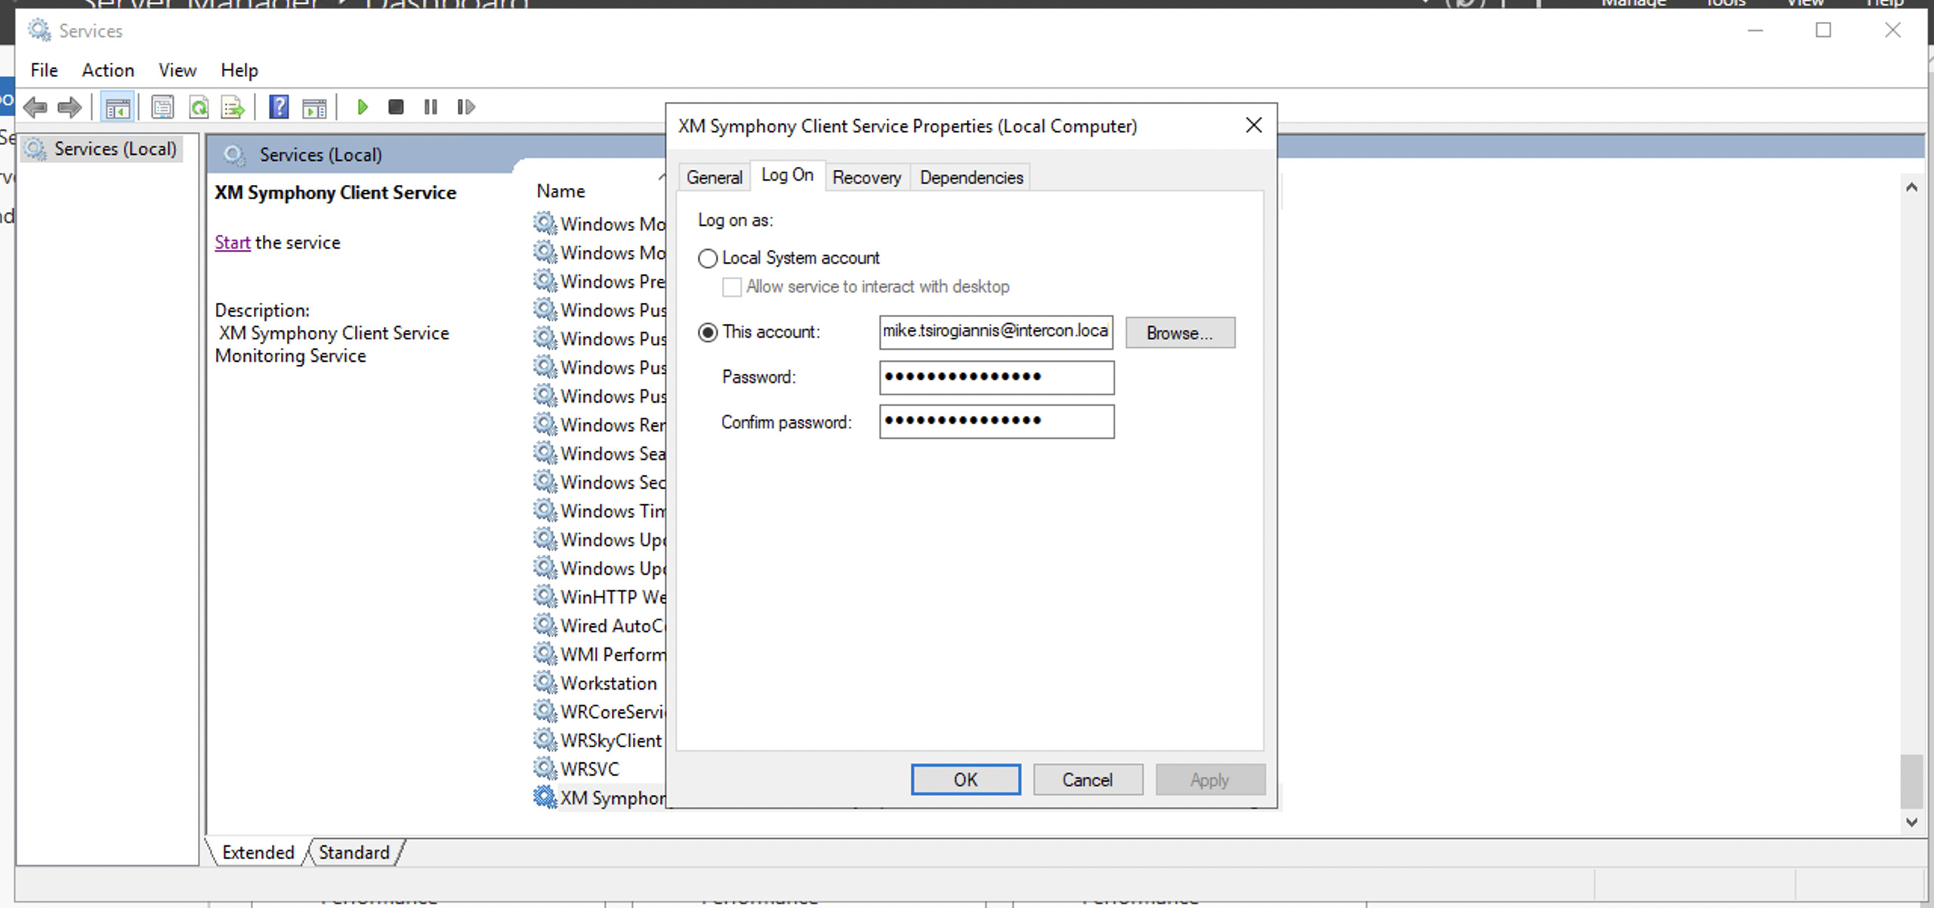Click the Services window title gear icon
The width and height of the screenshot is (1934, 908).
pyautogui.click(x=39, y=30)
